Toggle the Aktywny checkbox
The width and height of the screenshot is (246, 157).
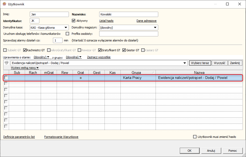click(73, 21)
